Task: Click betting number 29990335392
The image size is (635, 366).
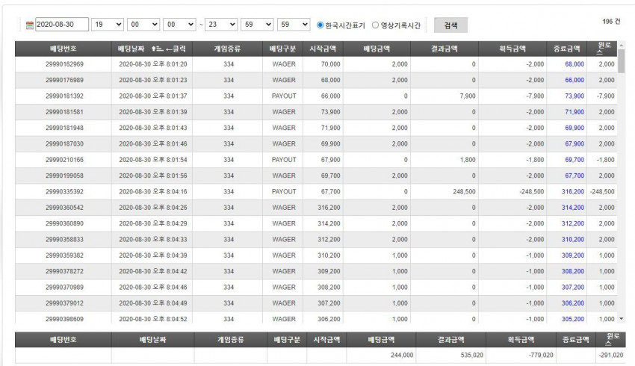Action: coord(64,191)
